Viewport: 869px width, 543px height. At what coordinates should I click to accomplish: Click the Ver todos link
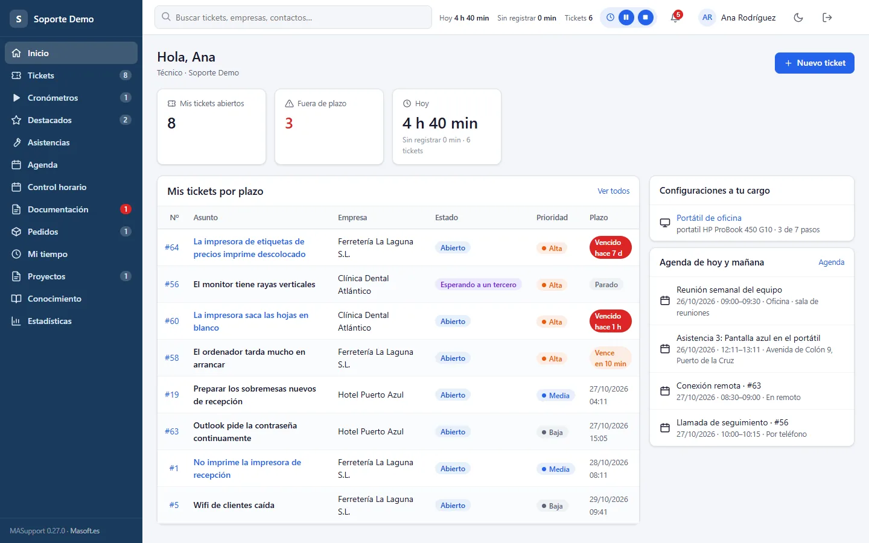coord(613,191)
